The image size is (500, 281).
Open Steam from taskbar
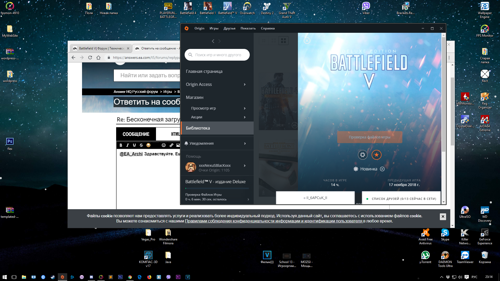click(x=53, y=277)
